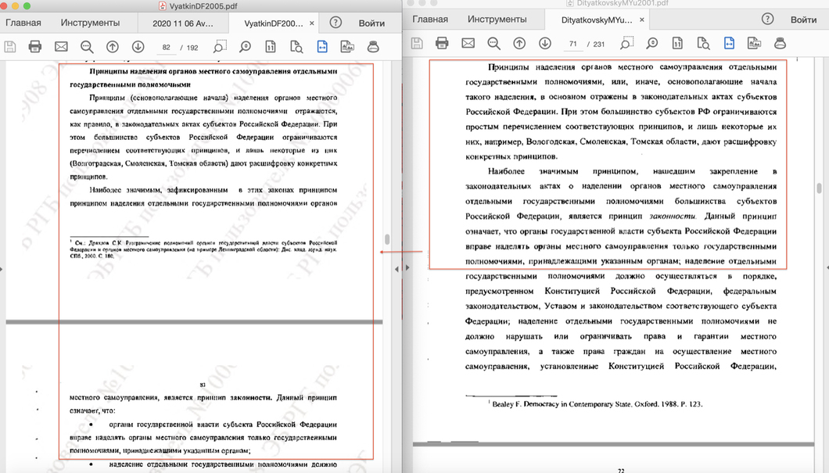Image resolution: width=829 pixels, height=473 pixels.
Task: Toggle fit-to-width view in left window
Action: [321, 47]
